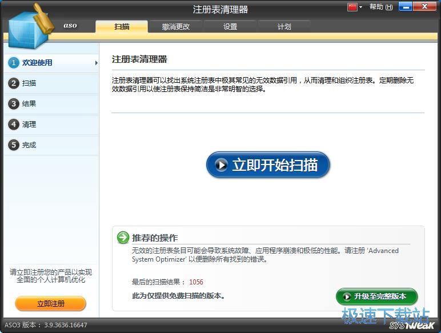Screen dimensions: 441x333
Task: Select step 3 结果 in sidebar
Action: pyautogui.click(x=51, y=104)
